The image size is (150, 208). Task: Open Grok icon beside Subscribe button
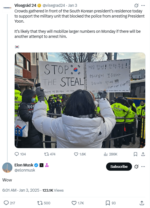136,166
